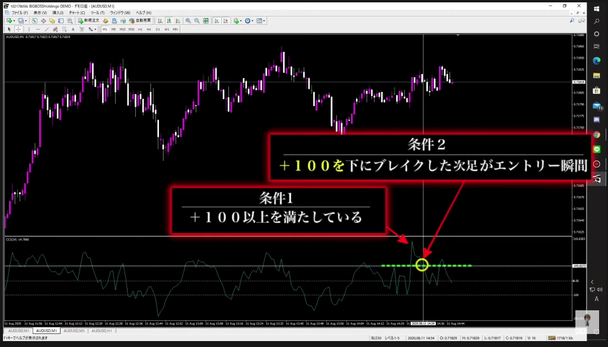Open the MetaEditor yellow book icon
608x347 pixels.
pyautogui.click(x=106, y=21)
